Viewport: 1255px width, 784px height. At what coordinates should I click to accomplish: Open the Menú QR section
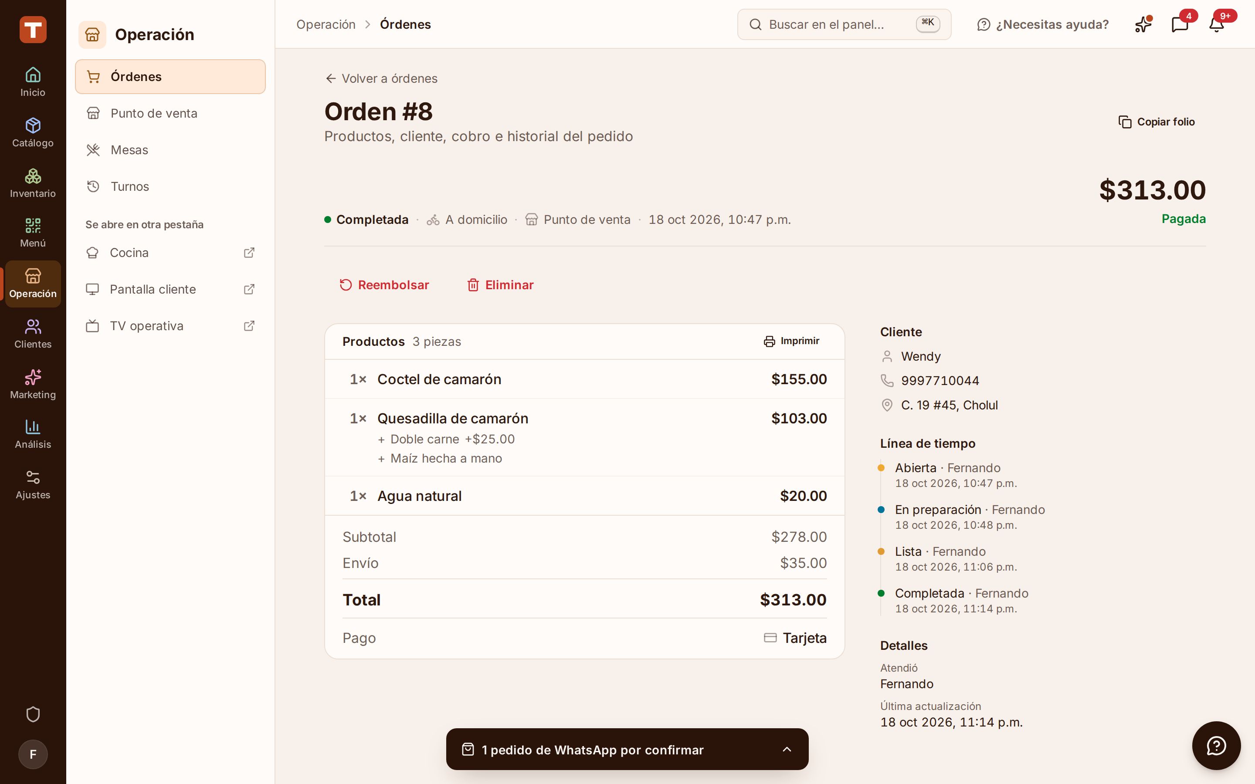pos(33,233)
